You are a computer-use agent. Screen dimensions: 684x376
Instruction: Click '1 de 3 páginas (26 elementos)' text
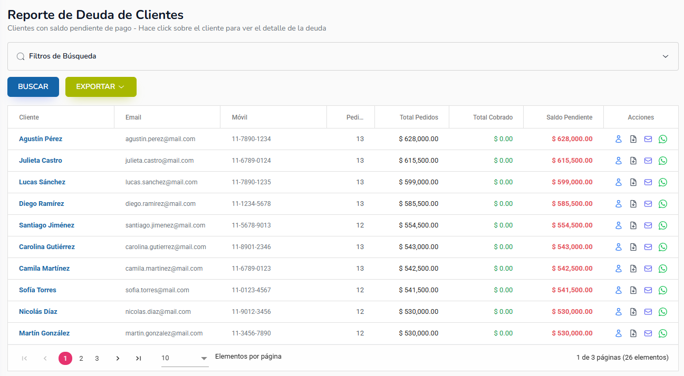tap(622, 358)
